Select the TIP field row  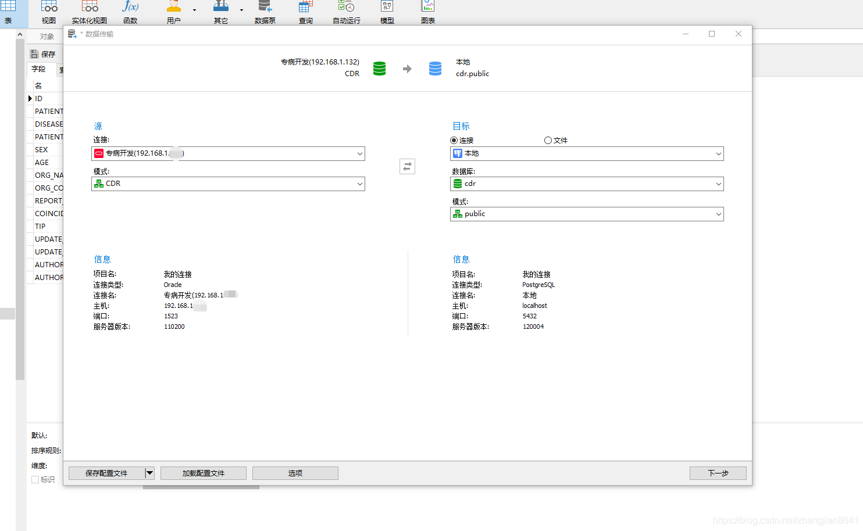45,227
